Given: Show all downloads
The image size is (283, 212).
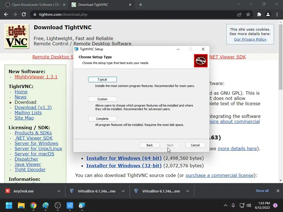Looking at the screenshot, I should (262, 191).
